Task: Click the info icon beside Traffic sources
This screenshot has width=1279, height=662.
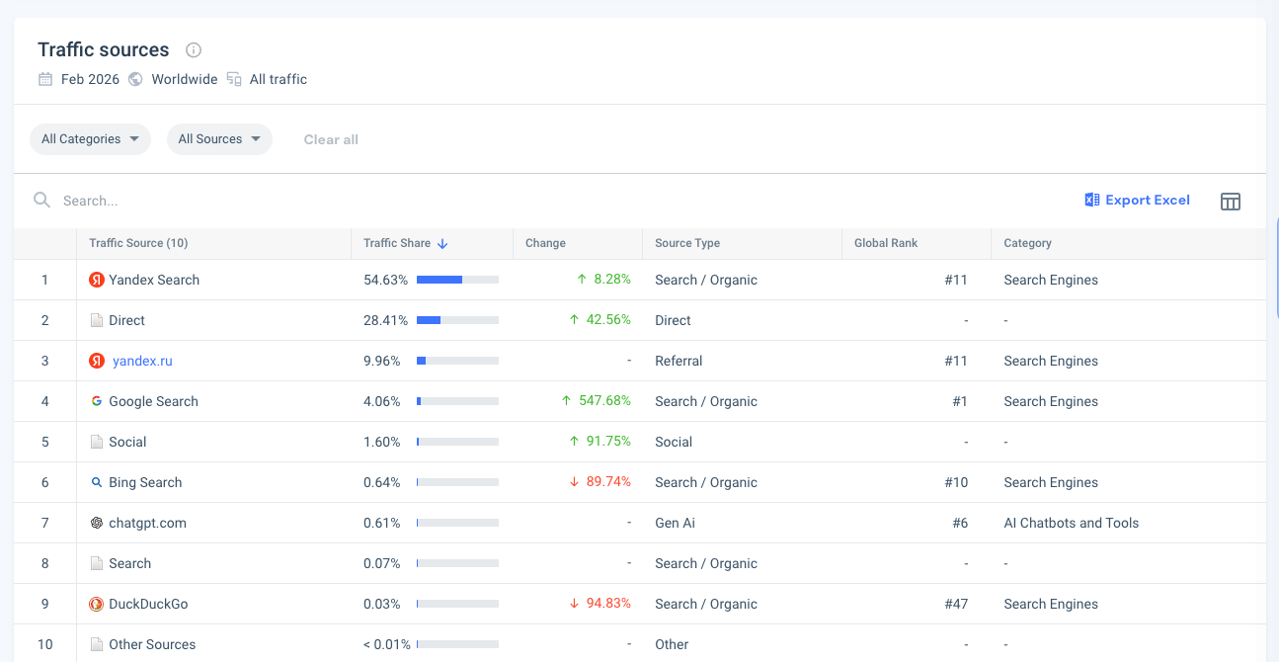Action: [194, 50]
